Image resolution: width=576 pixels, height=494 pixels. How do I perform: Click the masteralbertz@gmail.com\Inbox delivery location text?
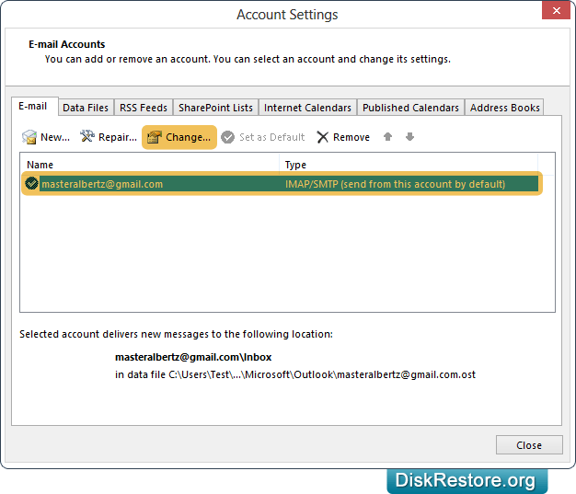pos(193,357)
